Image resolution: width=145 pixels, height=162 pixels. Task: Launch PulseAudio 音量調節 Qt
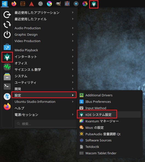(x=109, y=134)
